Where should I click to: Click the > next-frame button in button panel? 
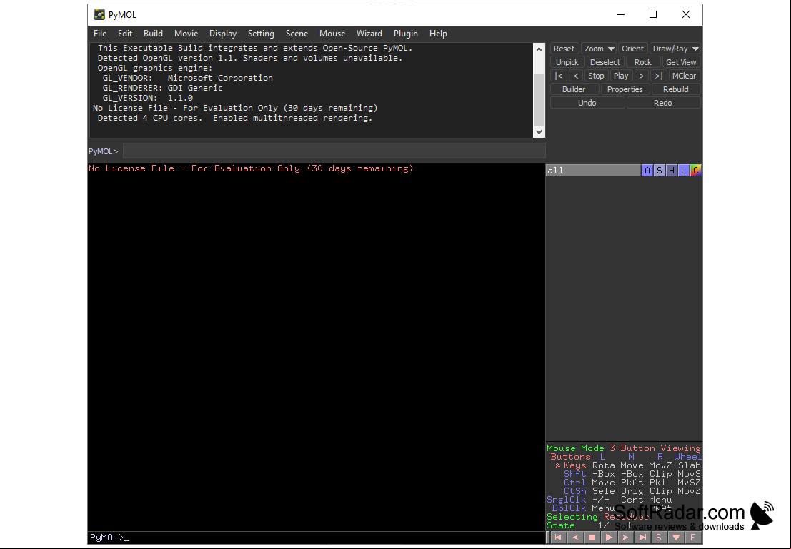[641, 76]
